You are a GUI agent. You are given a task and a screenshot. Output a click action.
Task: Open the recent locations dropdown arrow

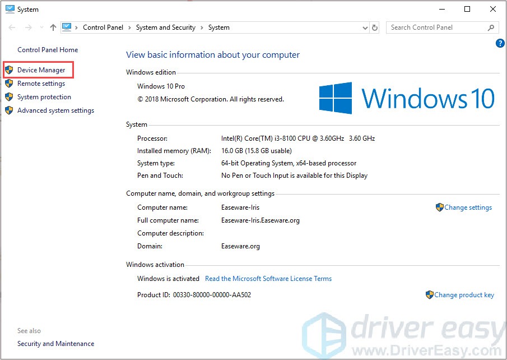tap(41, 27)
